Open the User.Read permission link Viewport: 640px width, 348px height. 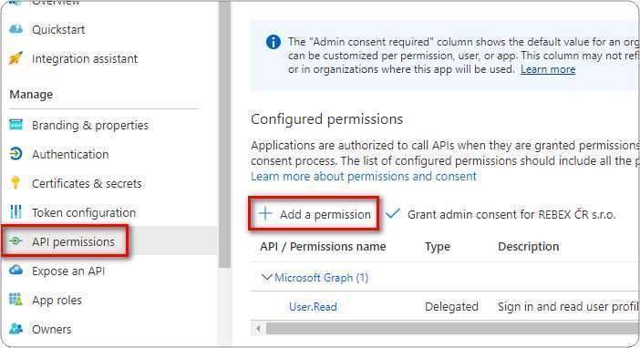pyautogui.click(x=313, y=307)
